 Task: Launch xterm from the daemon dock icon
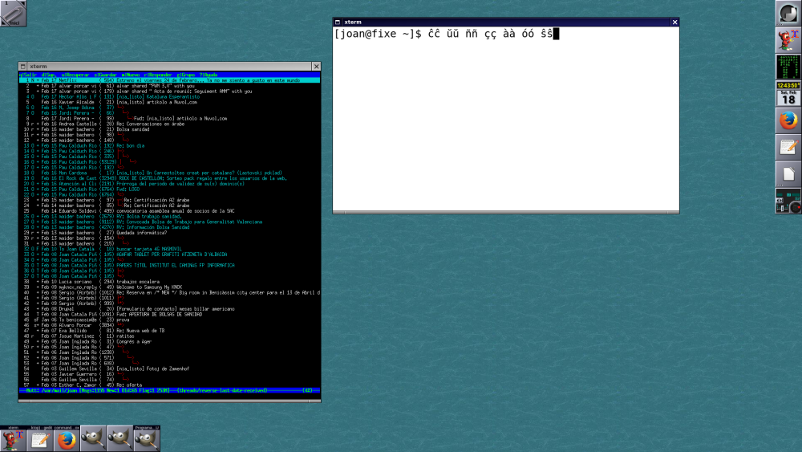[x=788, y=40]
